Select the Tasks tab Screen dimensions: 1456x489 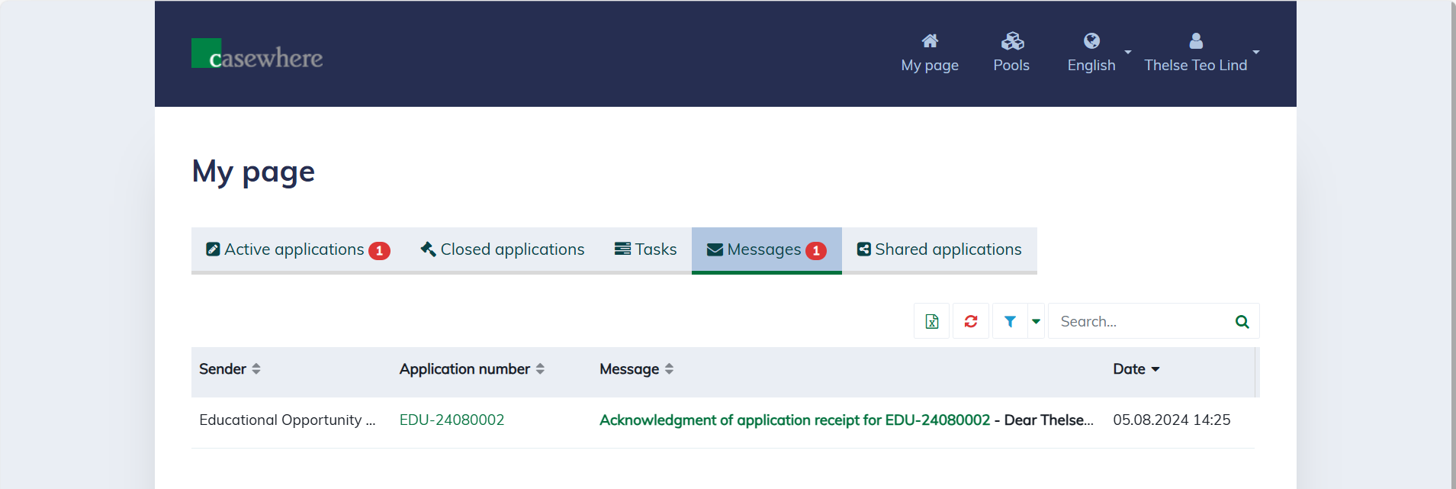coord(645,249)
